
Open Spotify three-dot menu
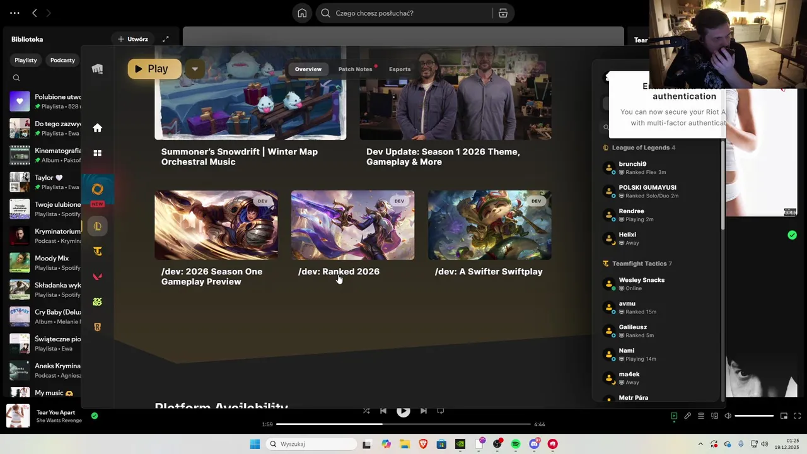15,13
